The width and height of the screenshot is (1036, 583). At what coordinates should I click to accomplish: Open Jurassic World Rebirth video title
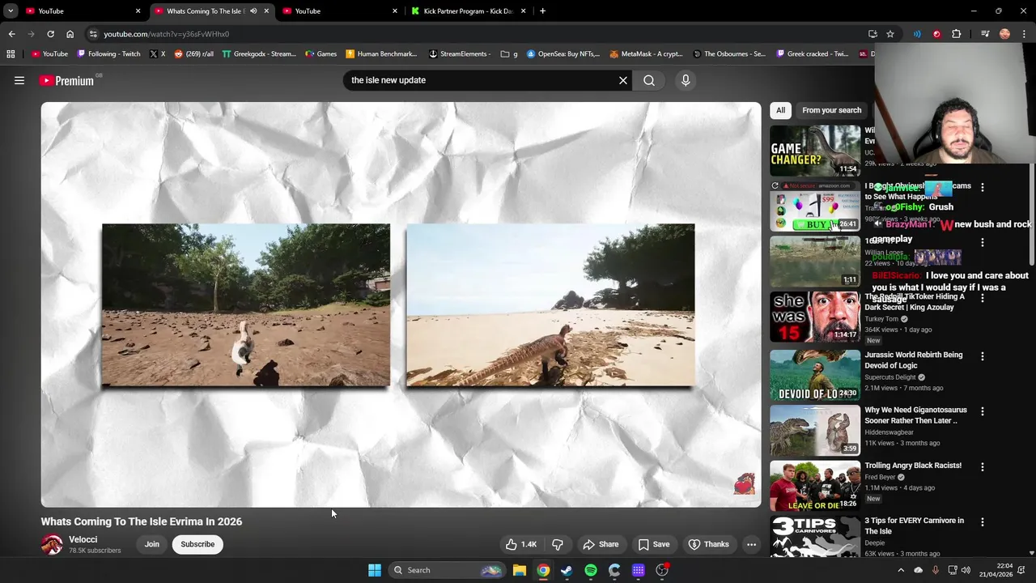point(913,360)
